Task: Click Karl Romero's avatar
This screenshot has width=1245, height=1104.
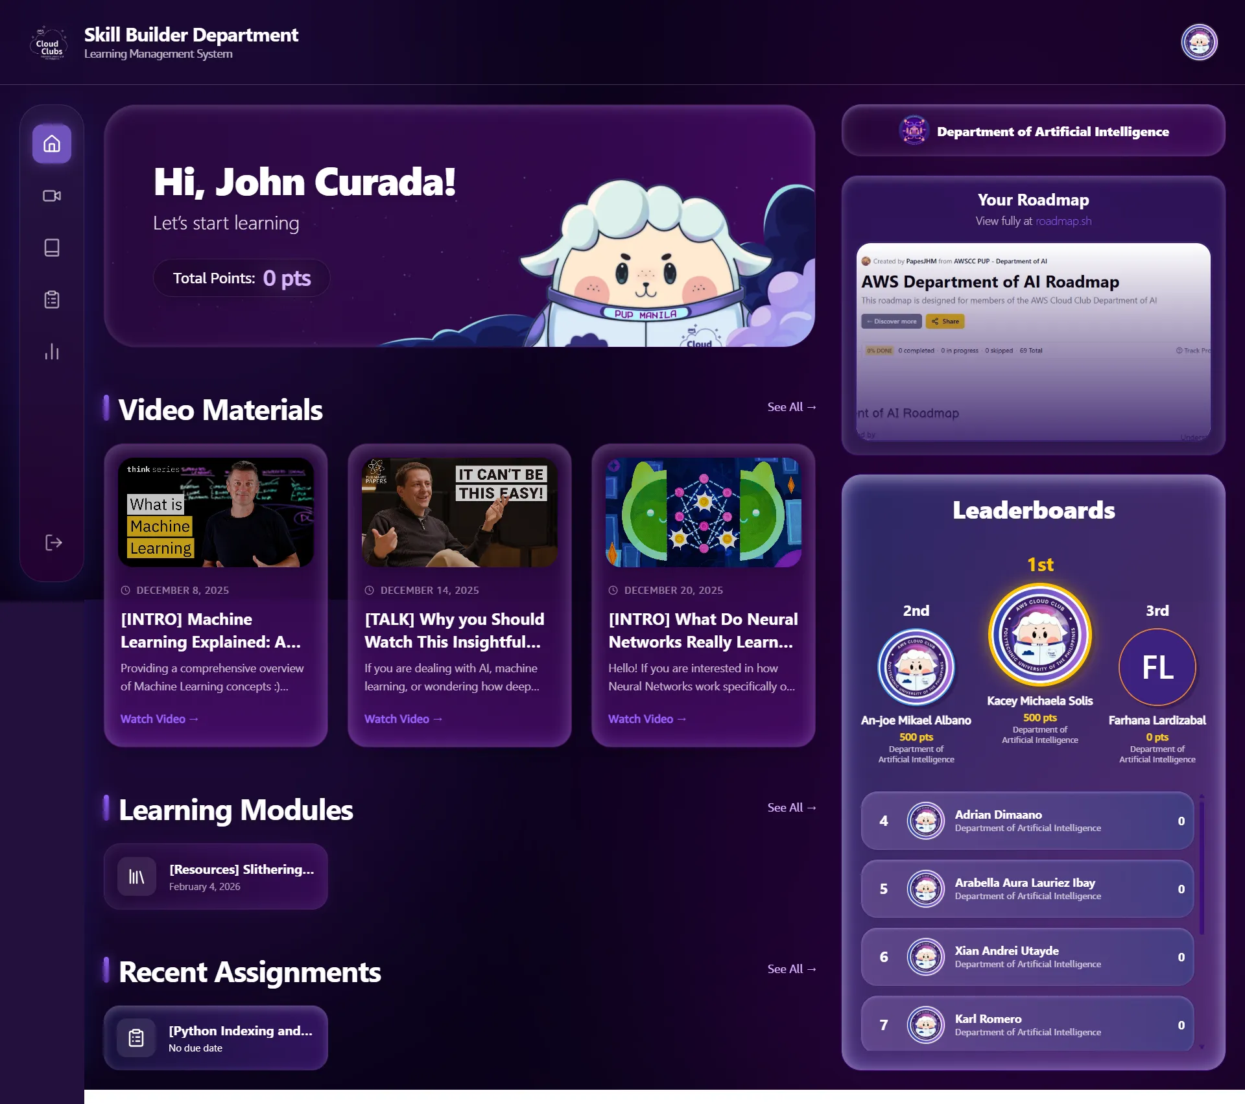Action: [x=925, y=1025]
